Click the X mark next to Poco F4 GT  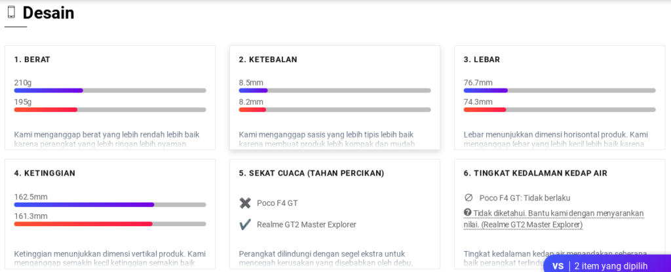[x=245, y=203]
